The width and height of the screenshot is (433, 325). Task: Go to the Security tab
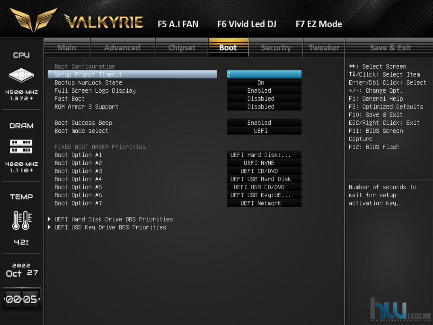click(x=276, y=47)
